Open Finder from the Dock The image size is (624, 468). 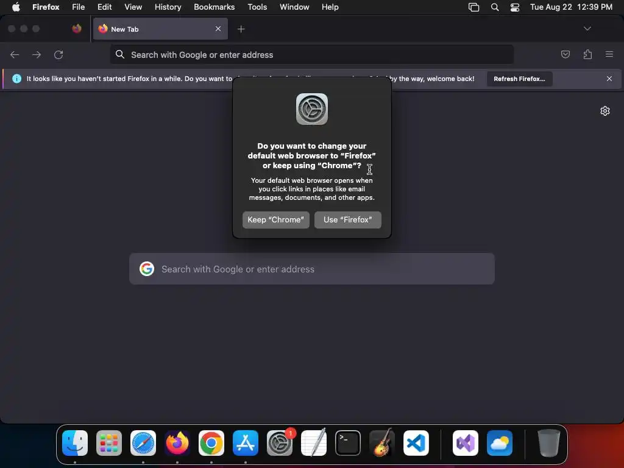[75, 443]
